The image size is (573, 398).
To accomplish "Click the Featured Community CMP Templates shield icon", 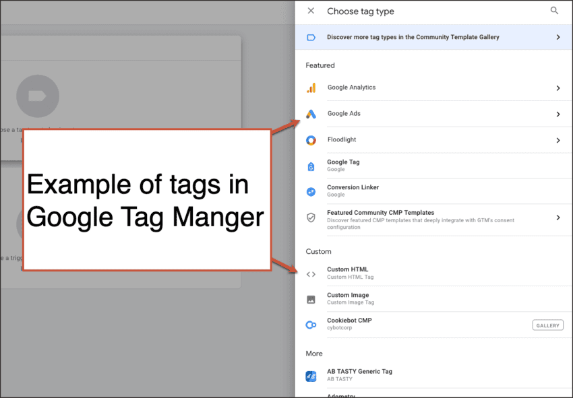I will tap(311, 218).
